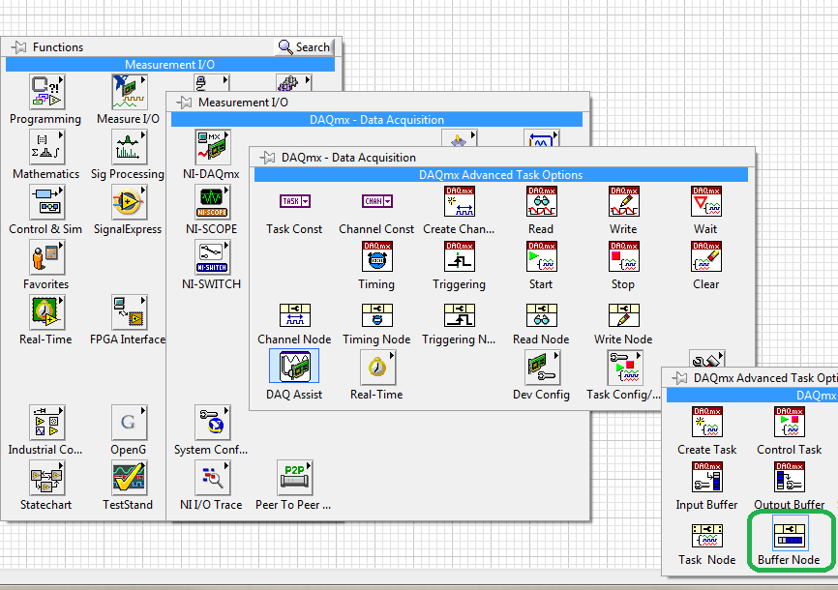Select the DAQmx Wait VI
This screenshot has height=590, width=838.
pyautogui.click(x=706, y=201)
